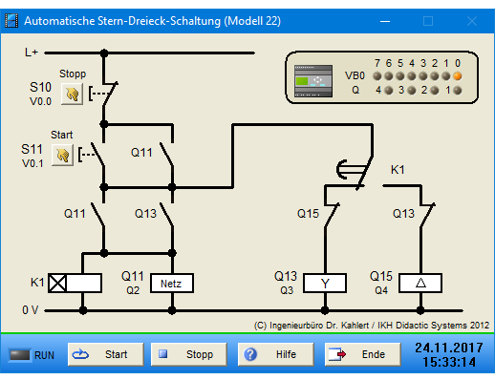Viewport: 495px width, 380px height.
Task: Click the Ende exit button
Action: (x=363, y=354)
